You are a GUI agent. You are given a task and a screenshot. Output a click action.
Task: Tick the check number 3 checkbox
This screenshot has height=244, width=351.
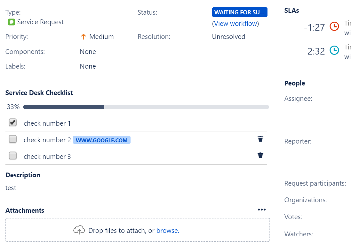(12, 156)
